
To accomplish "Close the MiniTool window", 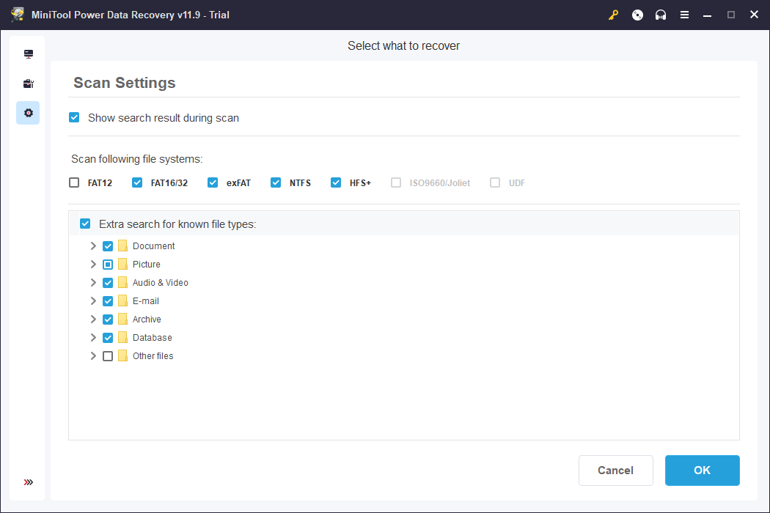I will pos(755,15).
